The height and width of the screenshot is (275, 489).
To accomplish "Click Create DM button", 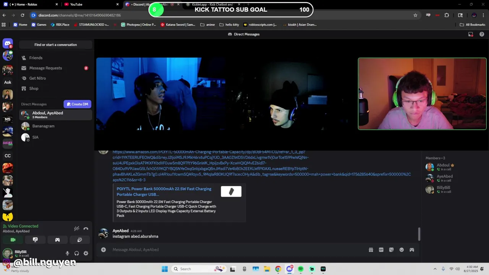I will coord(77,104).
